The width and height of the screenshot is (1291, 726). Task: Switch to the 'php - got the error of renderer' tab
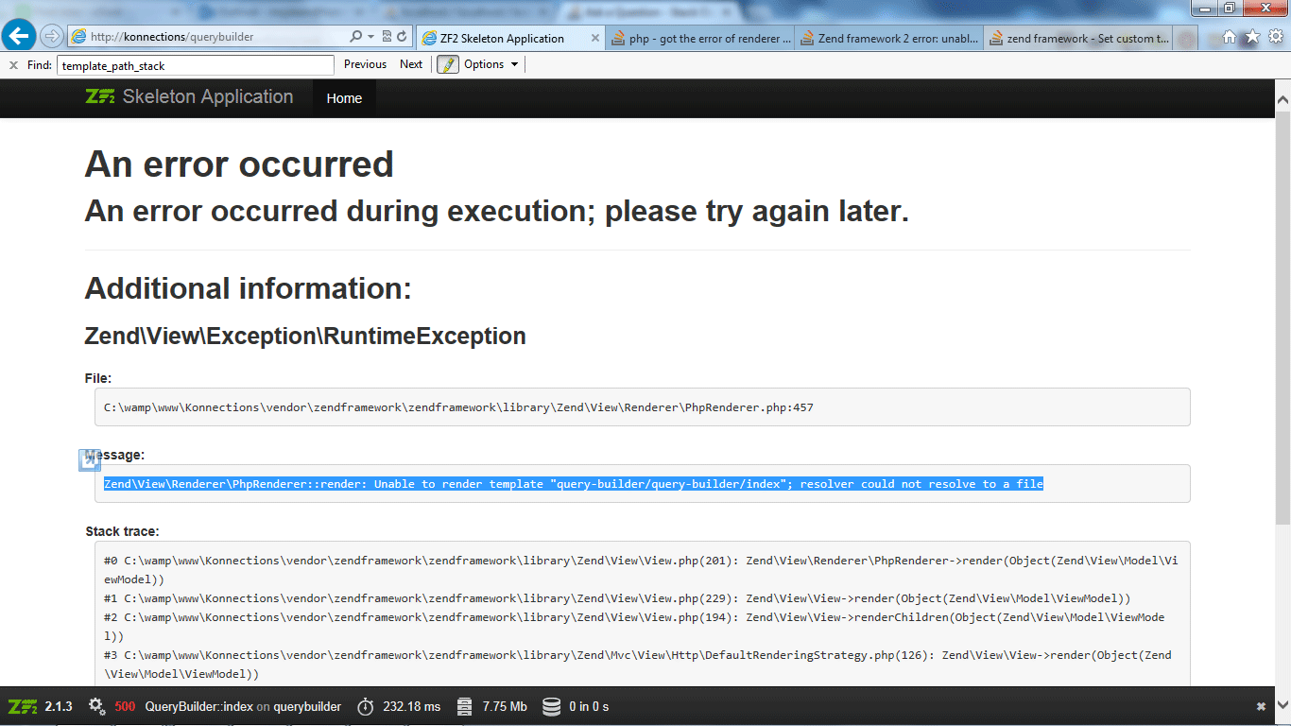(x=700, y=39)
